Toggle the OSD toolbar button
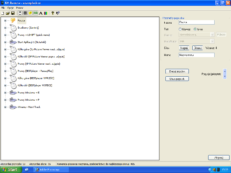The height and width of the screenshot is (173, 231). pos(36,13)
